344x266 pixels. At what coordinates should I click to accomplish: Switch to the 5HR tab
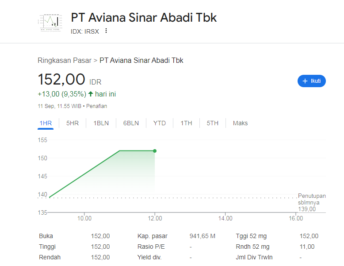coord(73,123)
